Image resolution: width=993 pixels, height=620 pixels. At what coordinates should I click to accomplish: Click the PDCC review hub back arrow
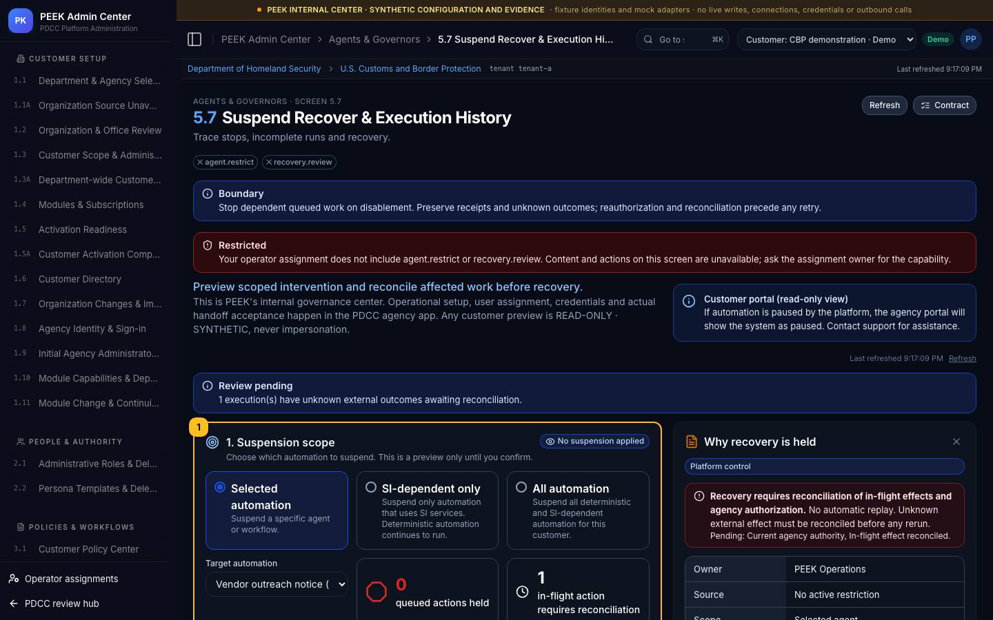click(14, 603)
